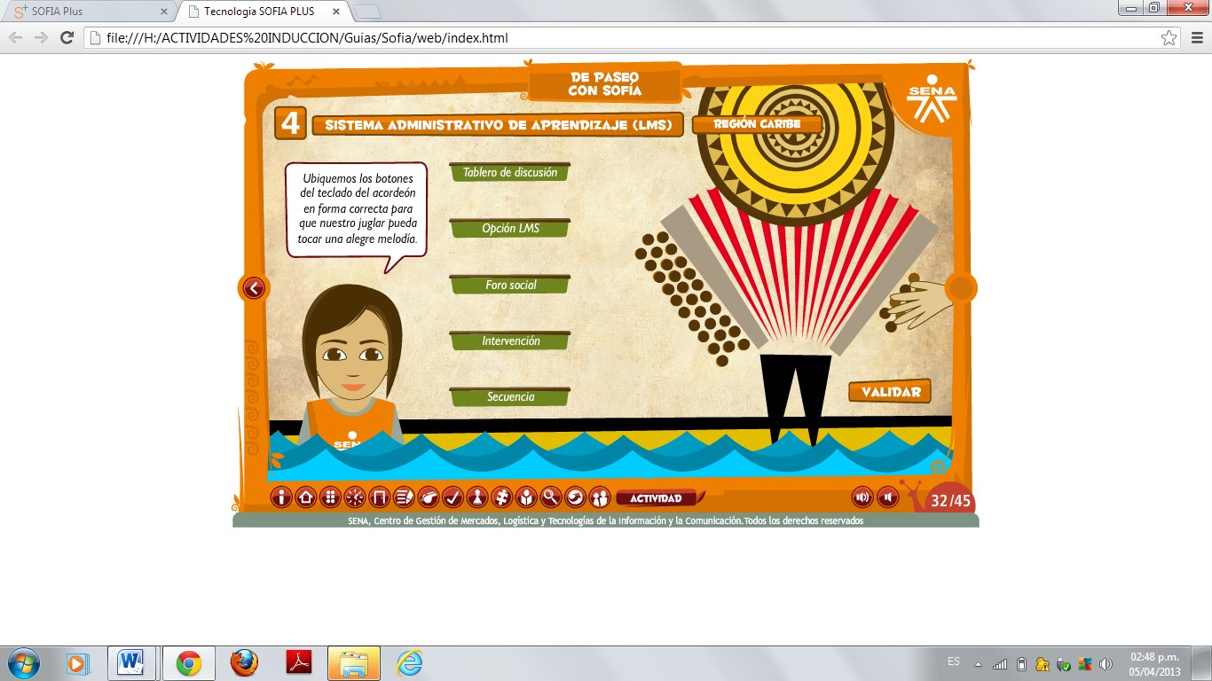Screen dimensions: 1212x681
Task: Click the Sistema Administrativo de Aprendizaje heading
Action: [x=498, y=125]
